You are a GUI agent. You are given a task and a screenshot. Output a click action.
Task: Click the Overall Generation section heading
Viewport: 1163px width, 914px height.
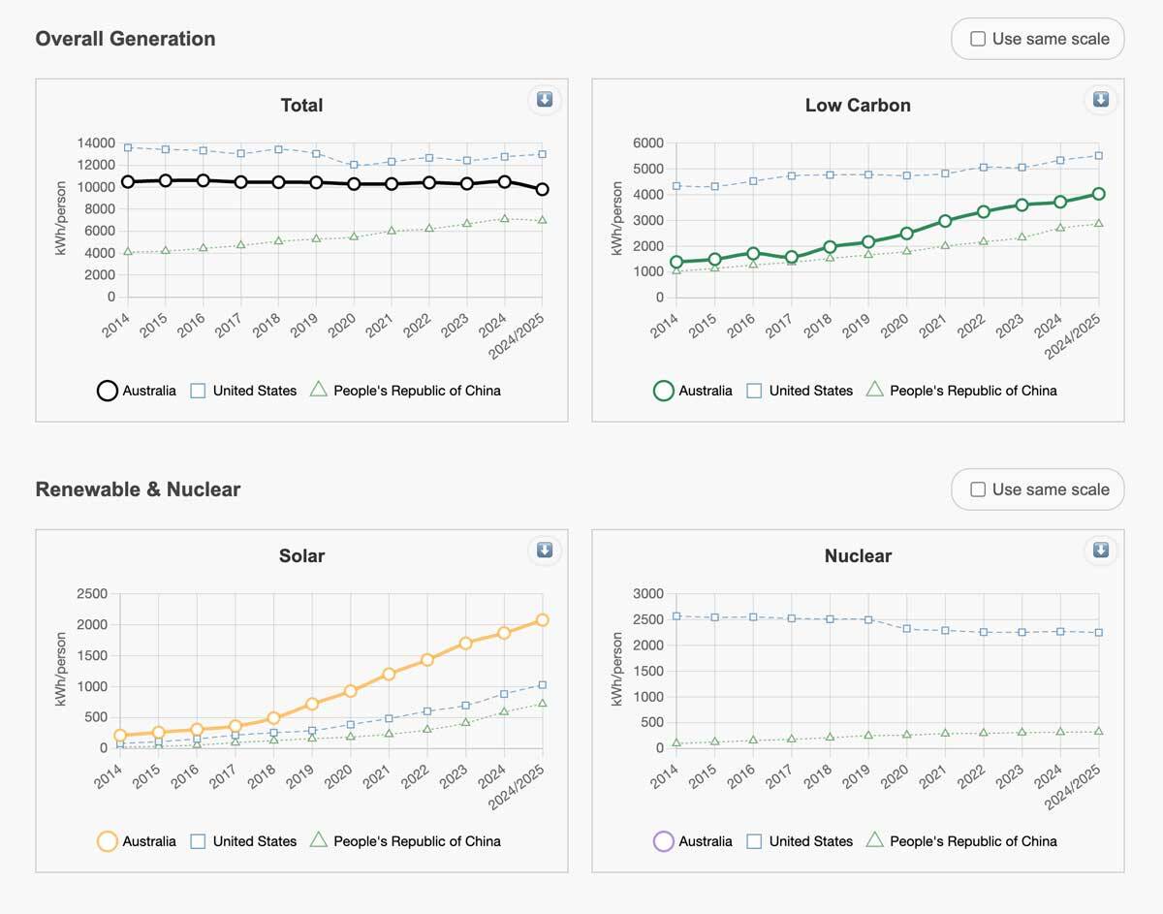point(125,39)
